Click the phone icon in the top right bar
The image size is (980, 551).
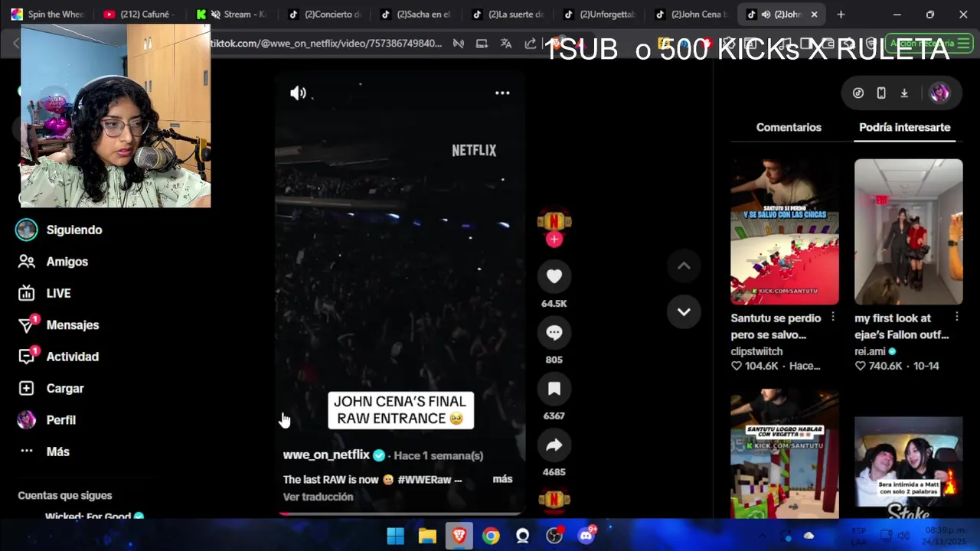881,93
